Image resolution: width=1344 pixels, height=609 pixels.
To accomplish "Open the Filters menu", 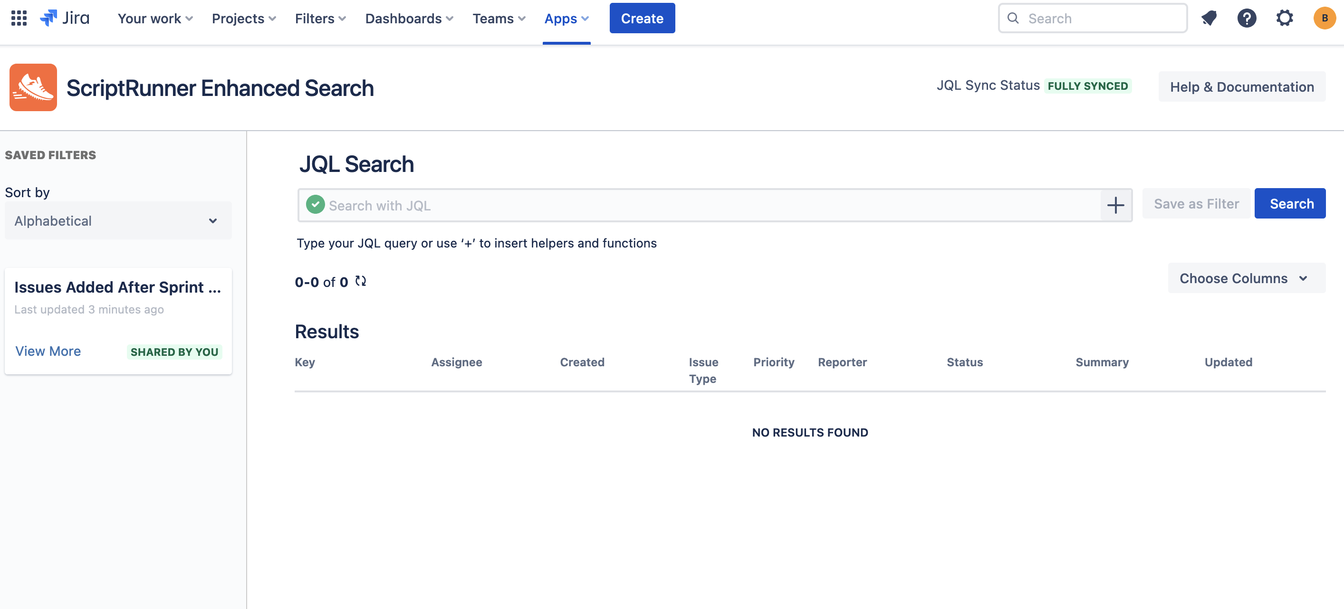I will click(320, 18).
